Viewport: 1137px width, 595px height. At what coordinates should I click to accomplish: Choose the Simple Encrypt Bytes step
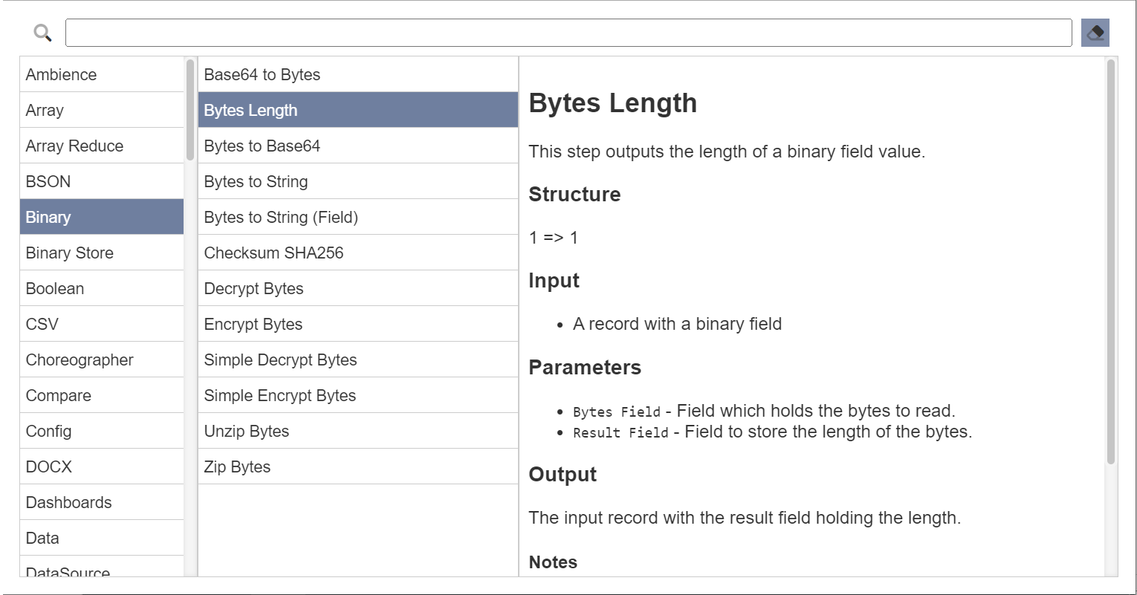pos(358,395)
